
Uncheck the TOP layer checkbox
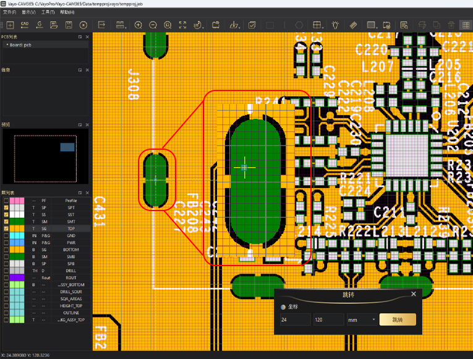(6, 228)
